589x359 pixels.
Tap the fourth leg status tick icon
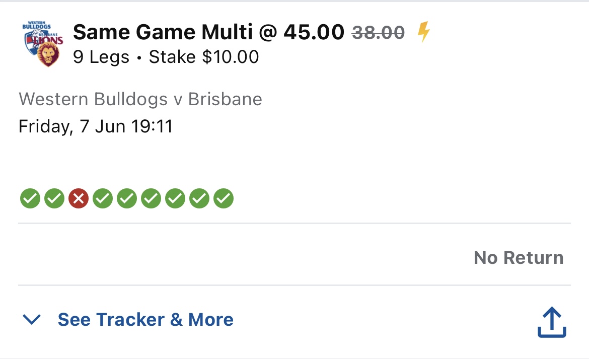pyautogui.click(x=103, y=198)
